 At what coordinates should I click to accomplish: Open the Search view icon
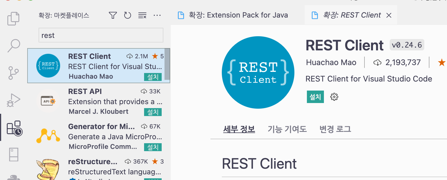pos(13,46)
